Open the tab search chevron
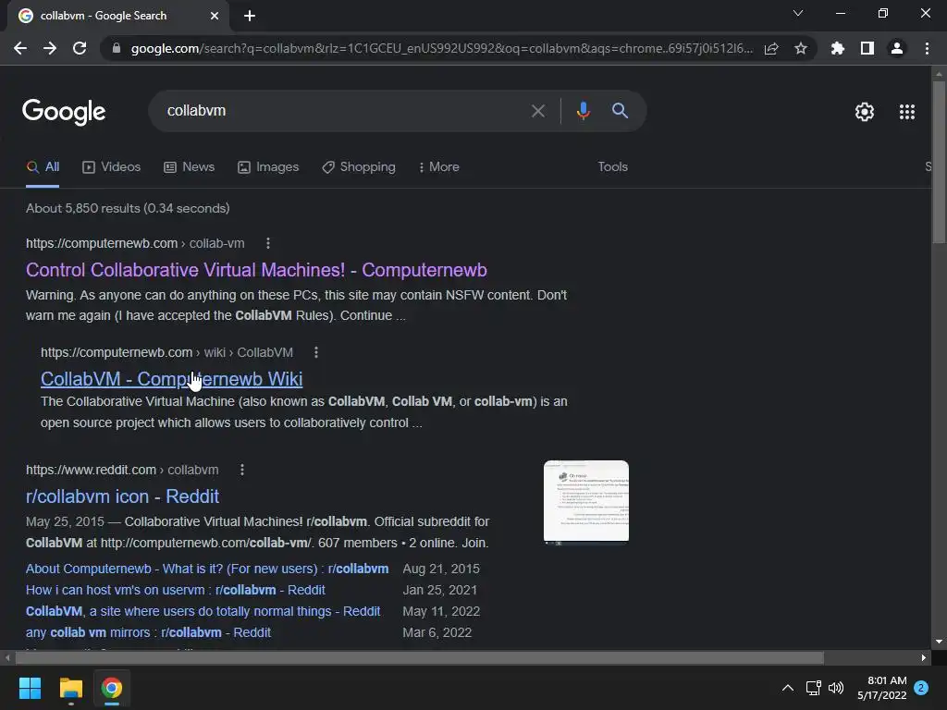The width and height of the screenshot is (947, 710). point(798,13)
